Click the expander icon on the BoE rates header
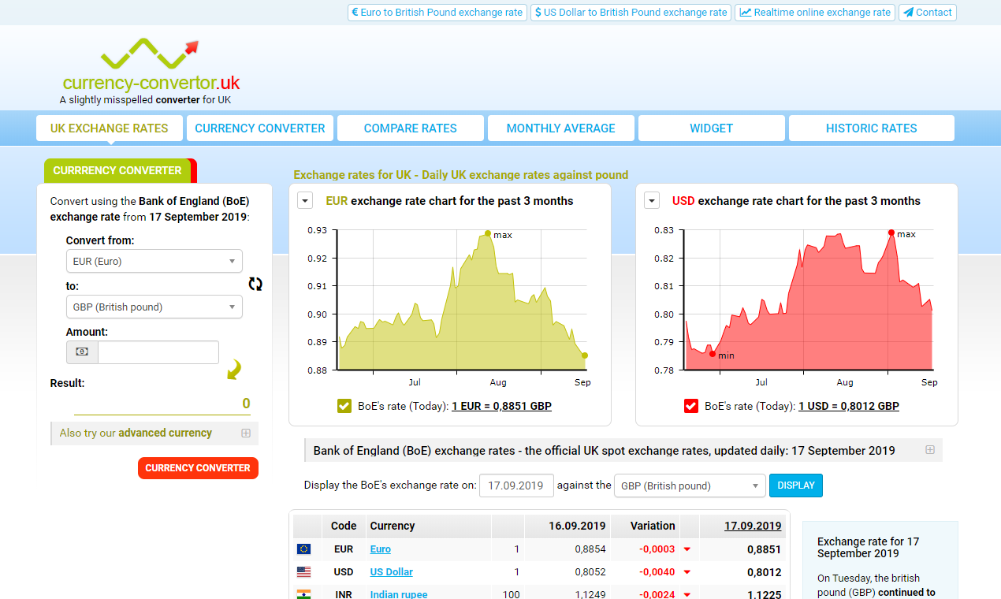1001x599 pixels. click(930, 449)
